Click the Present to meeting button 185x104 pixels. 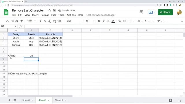(151, 12)
